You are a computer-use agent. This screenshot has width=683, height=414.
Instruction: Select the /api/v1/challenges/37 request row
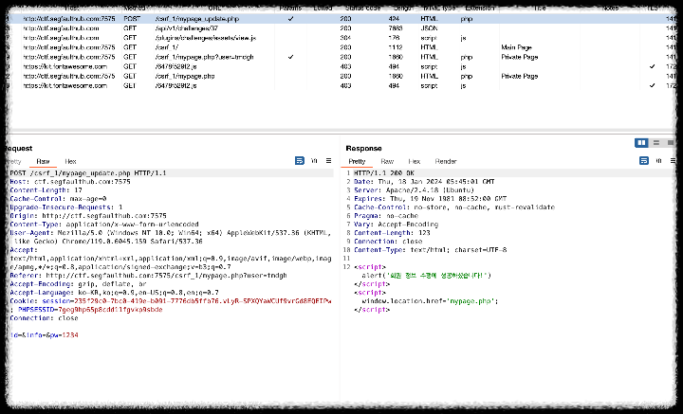pyautogui.click(x=340, y=28)
